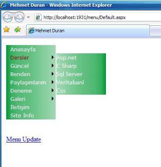The height and width of the screenshot is (167, 161).
Task: Expand the Benden submenu arrow
Action: tap(53, 74)
